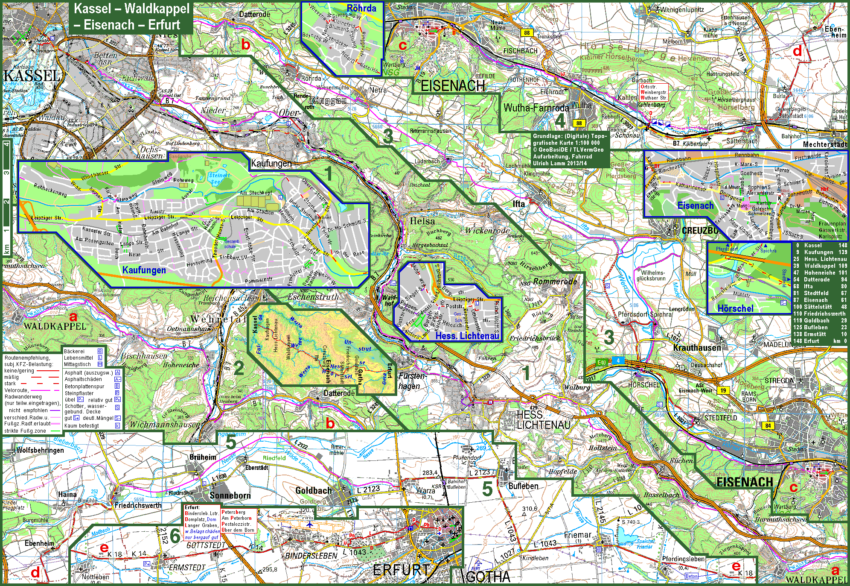This screenshot has height=586, width=850.
Task: Click the Kaum befestigt 'K' legend symbol
Action: (117, 426)
